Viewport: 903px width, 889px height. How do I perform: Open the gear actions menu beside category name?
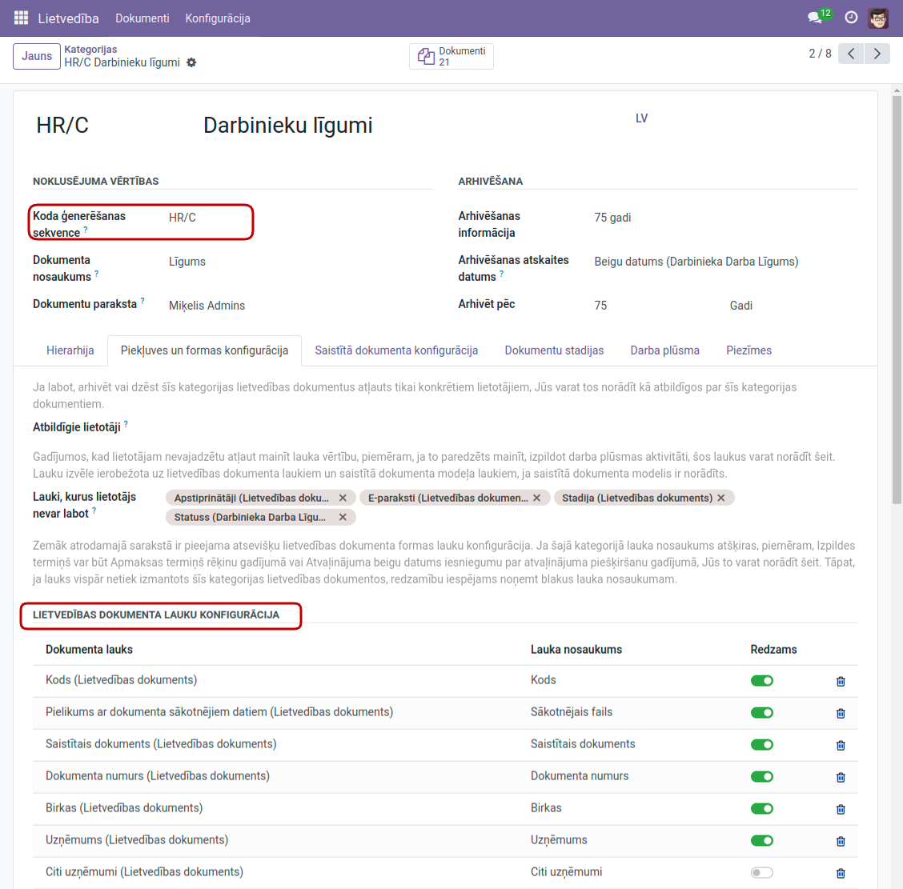coord(191,62)
